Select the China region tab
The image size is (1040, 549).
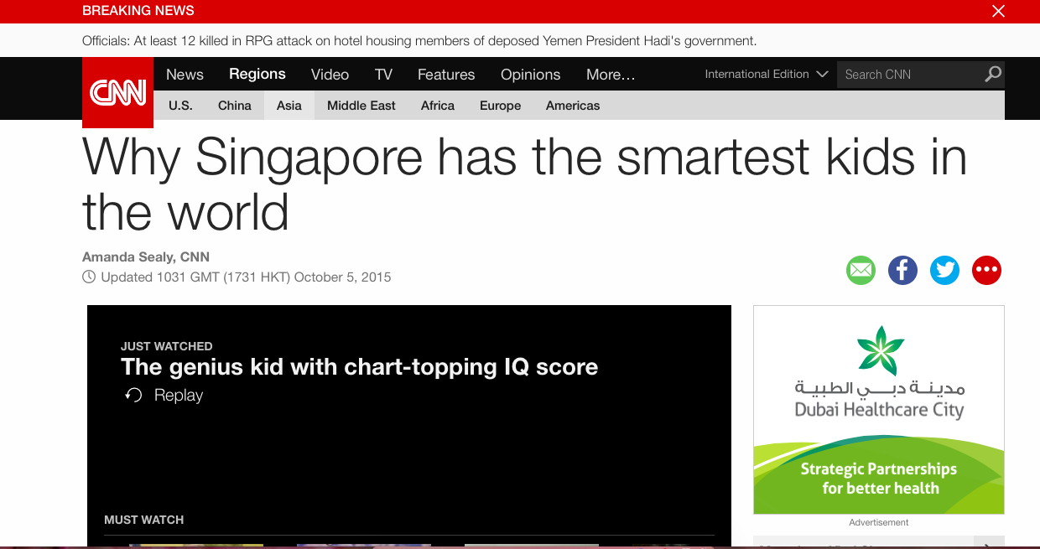[x=235, y=106]
